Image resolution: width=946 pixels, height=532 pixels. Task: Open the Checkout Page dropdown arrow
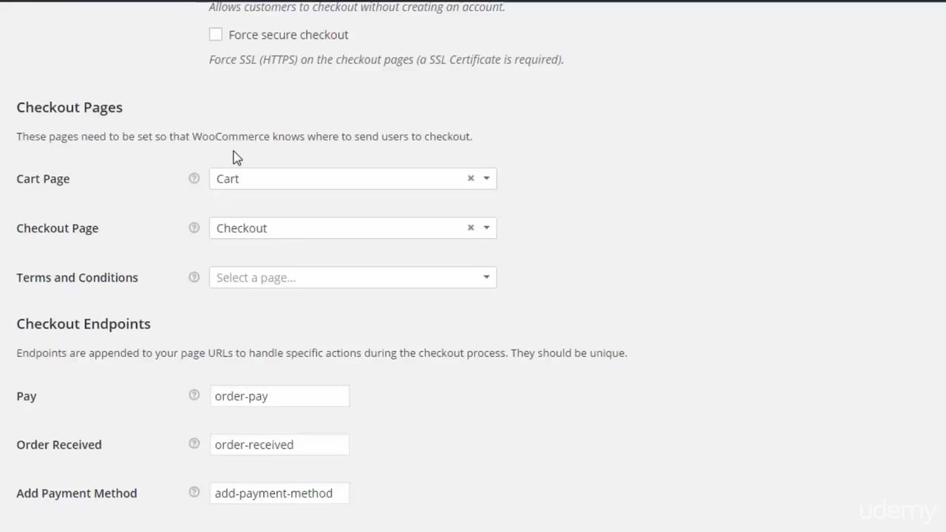[486, 228]
